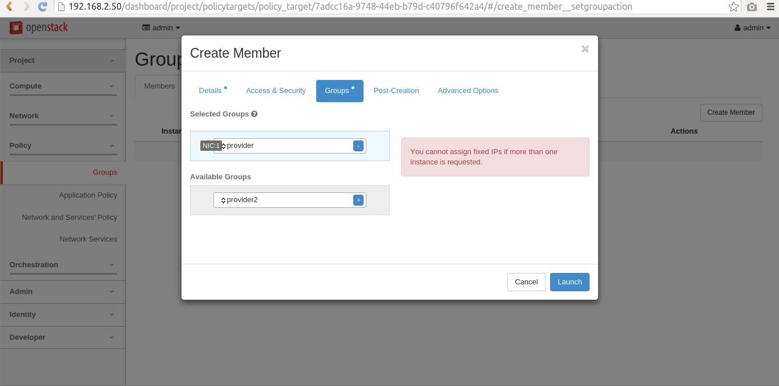The height and width of the screenshot is (386, 779).
Task: Click the Create Member dialog title
Action: pos(236,53)
